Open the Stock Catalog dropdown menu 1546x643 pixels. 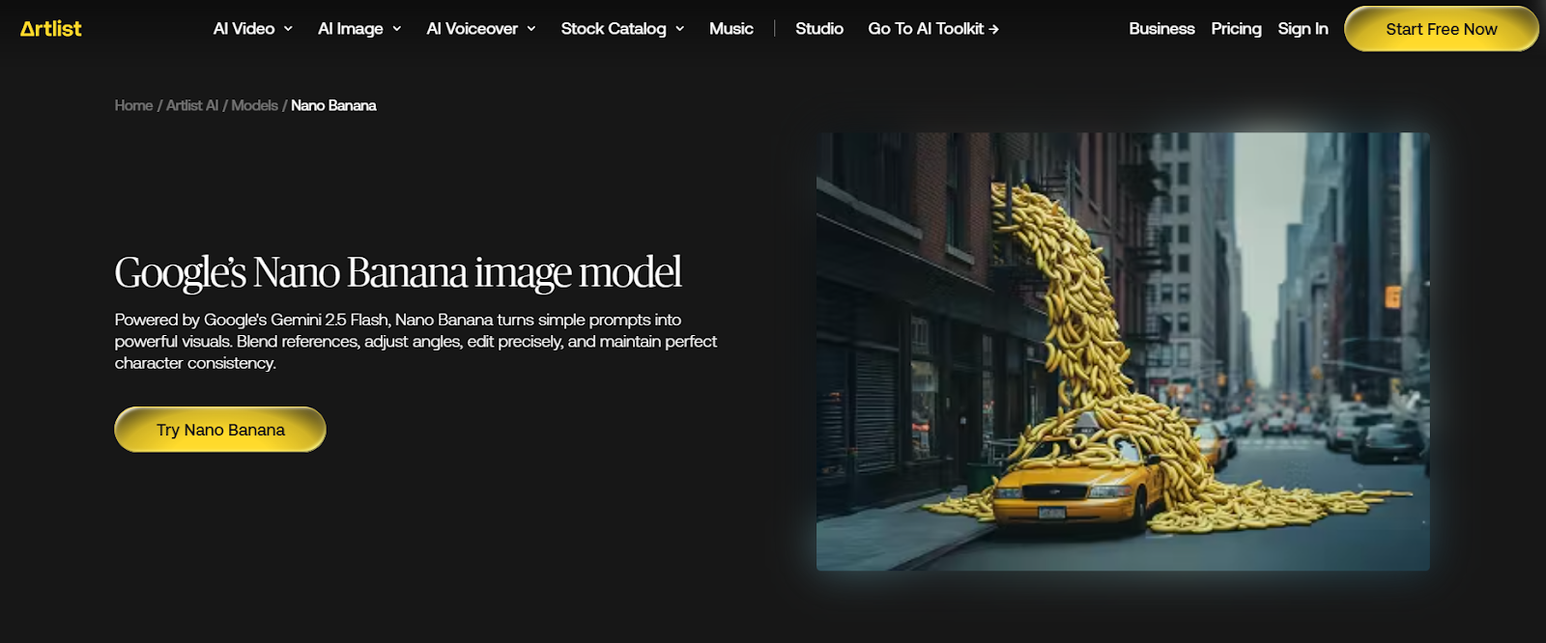pos(622,29)
